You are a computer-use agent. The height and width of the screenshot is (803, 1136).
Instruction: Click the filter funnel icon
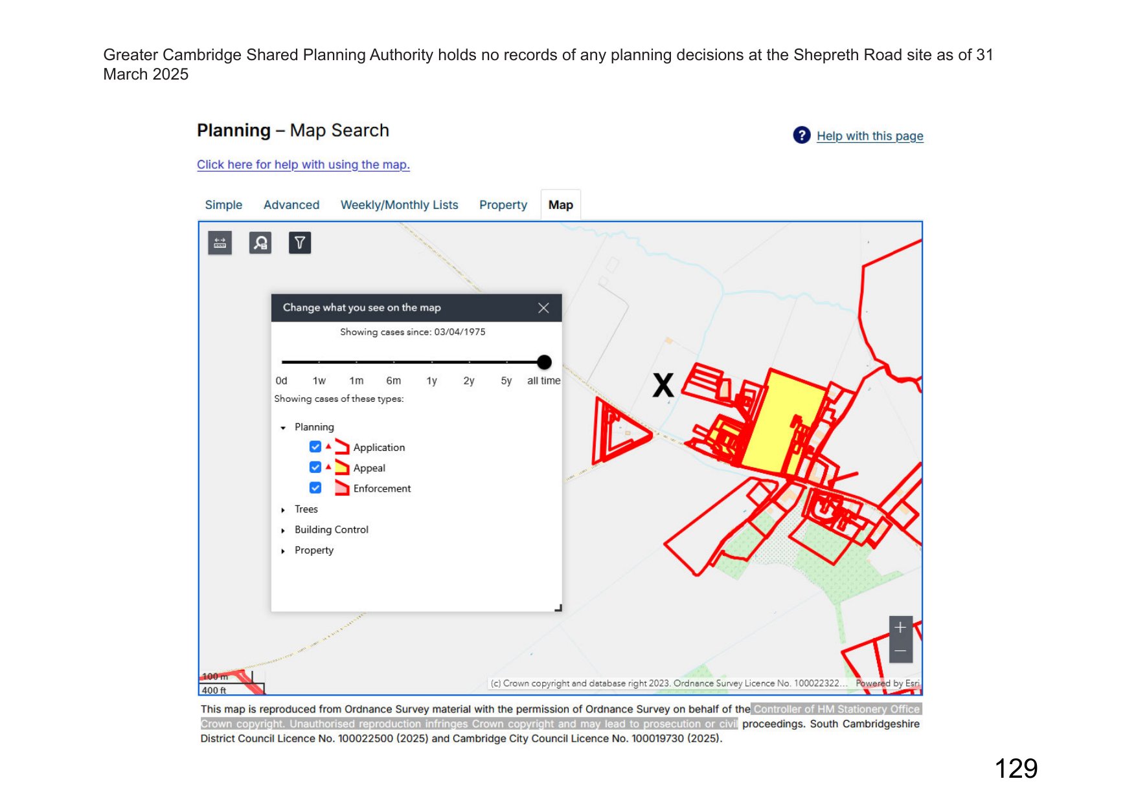pos(299,243)
